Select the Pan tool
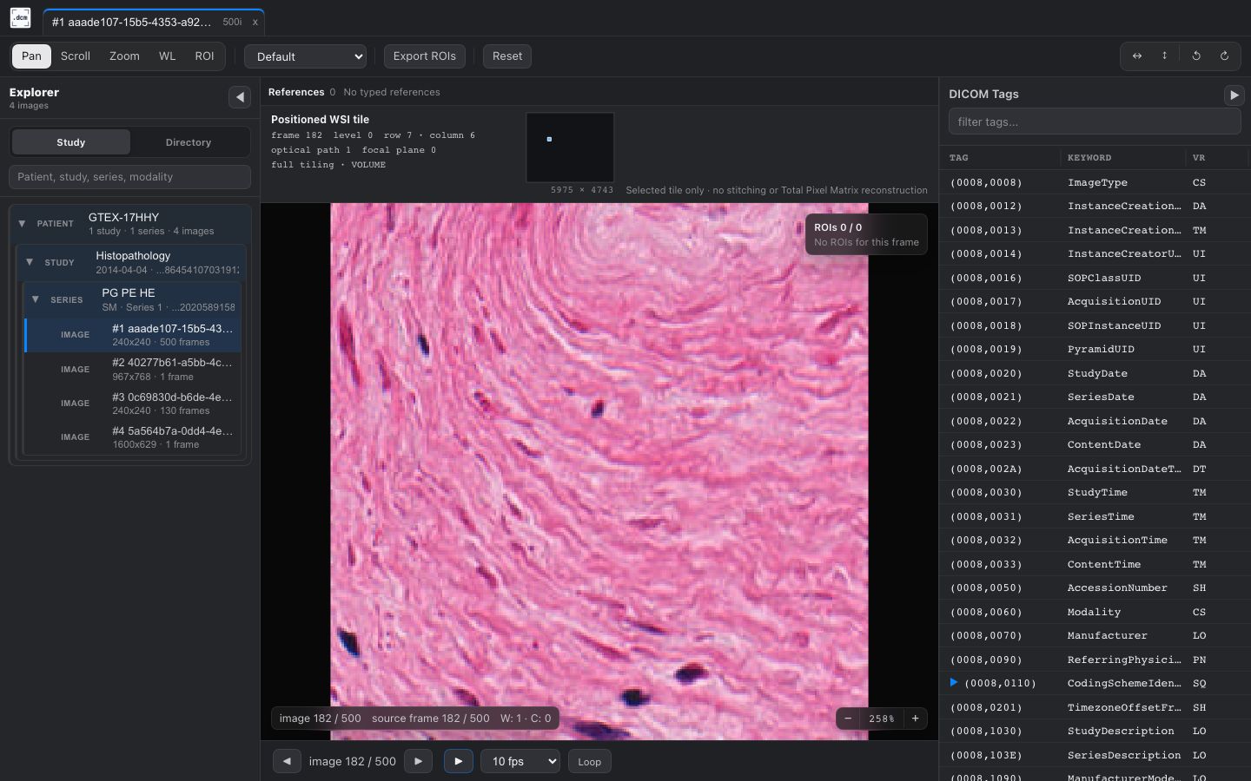 click(31, 56)
